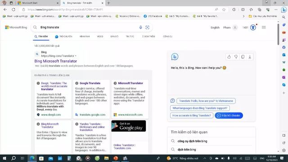Click the Get it on Google Play image
The height and width of the screenshot is (162, 288).
tap(129, 126)
